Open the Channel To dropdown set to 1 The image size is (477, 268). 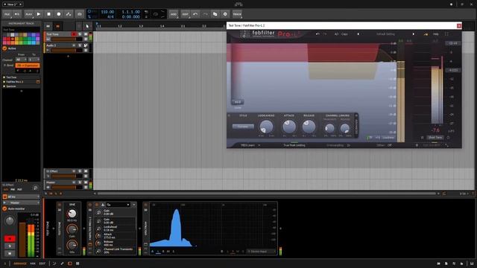pos(34,60)
